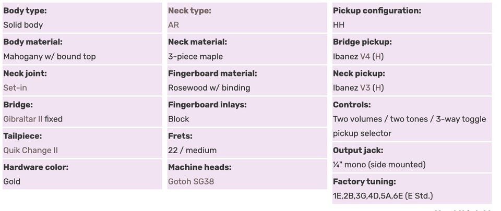The image size is (501, 211).
Task: Click the 22 / medium frets value
Action: (192, 150)
